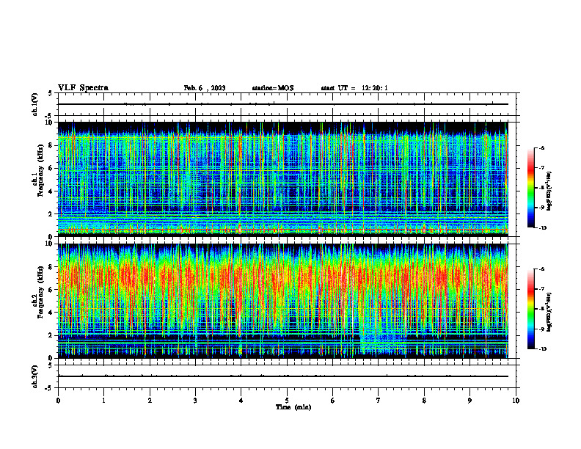Click the ch.1(V) axis "5" tick label
Screen dimensions: 581x449
(50, 93)
